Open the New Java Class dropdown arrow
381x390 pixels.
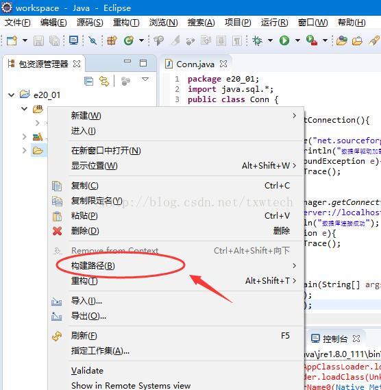click(x=141, y=40)
